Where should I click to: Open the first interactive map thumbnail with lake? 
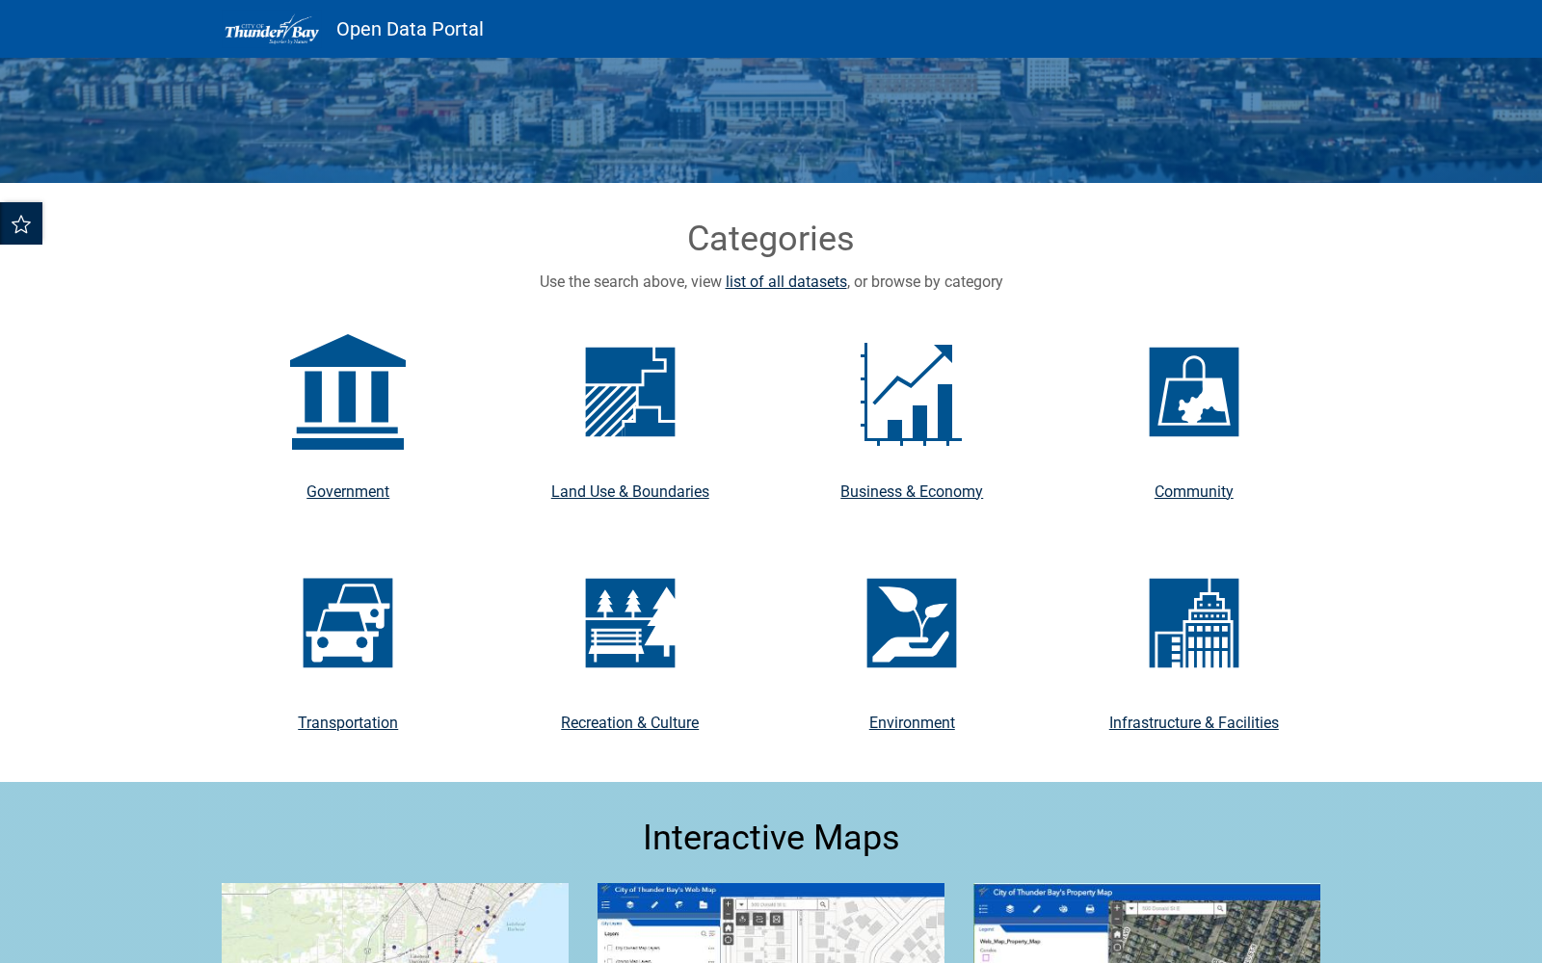(395, 923)
